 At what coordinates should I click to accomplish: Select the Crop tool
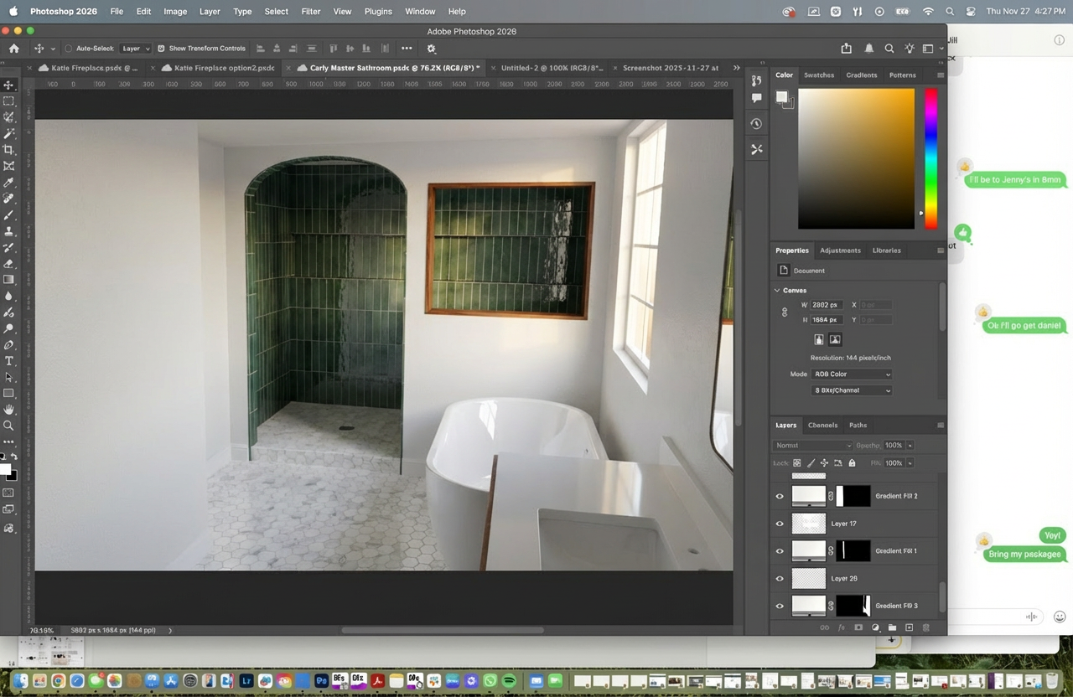(x=8, y=150)
